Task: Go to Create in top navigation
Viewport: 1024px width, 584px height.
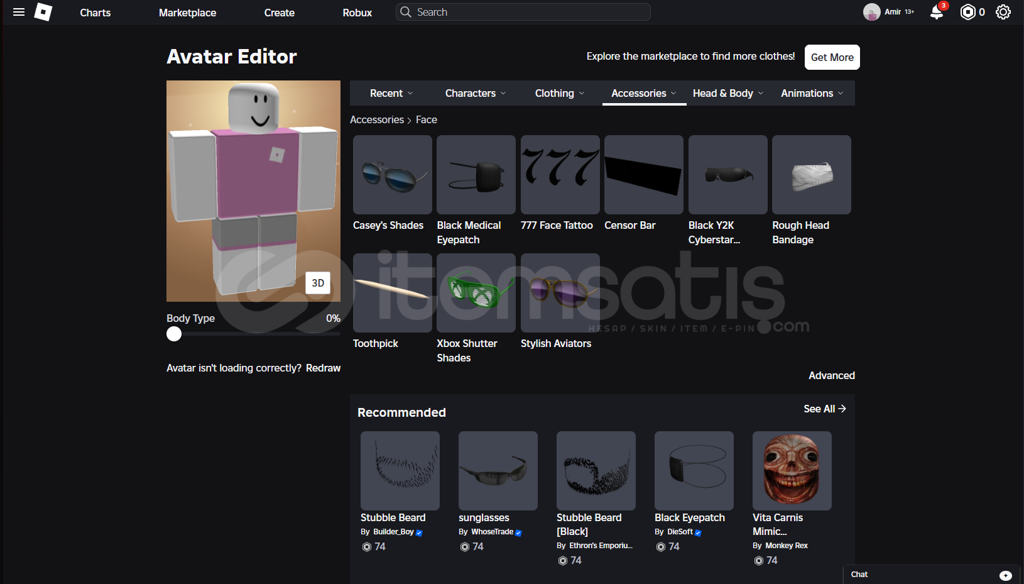Action: coord(280,13)
